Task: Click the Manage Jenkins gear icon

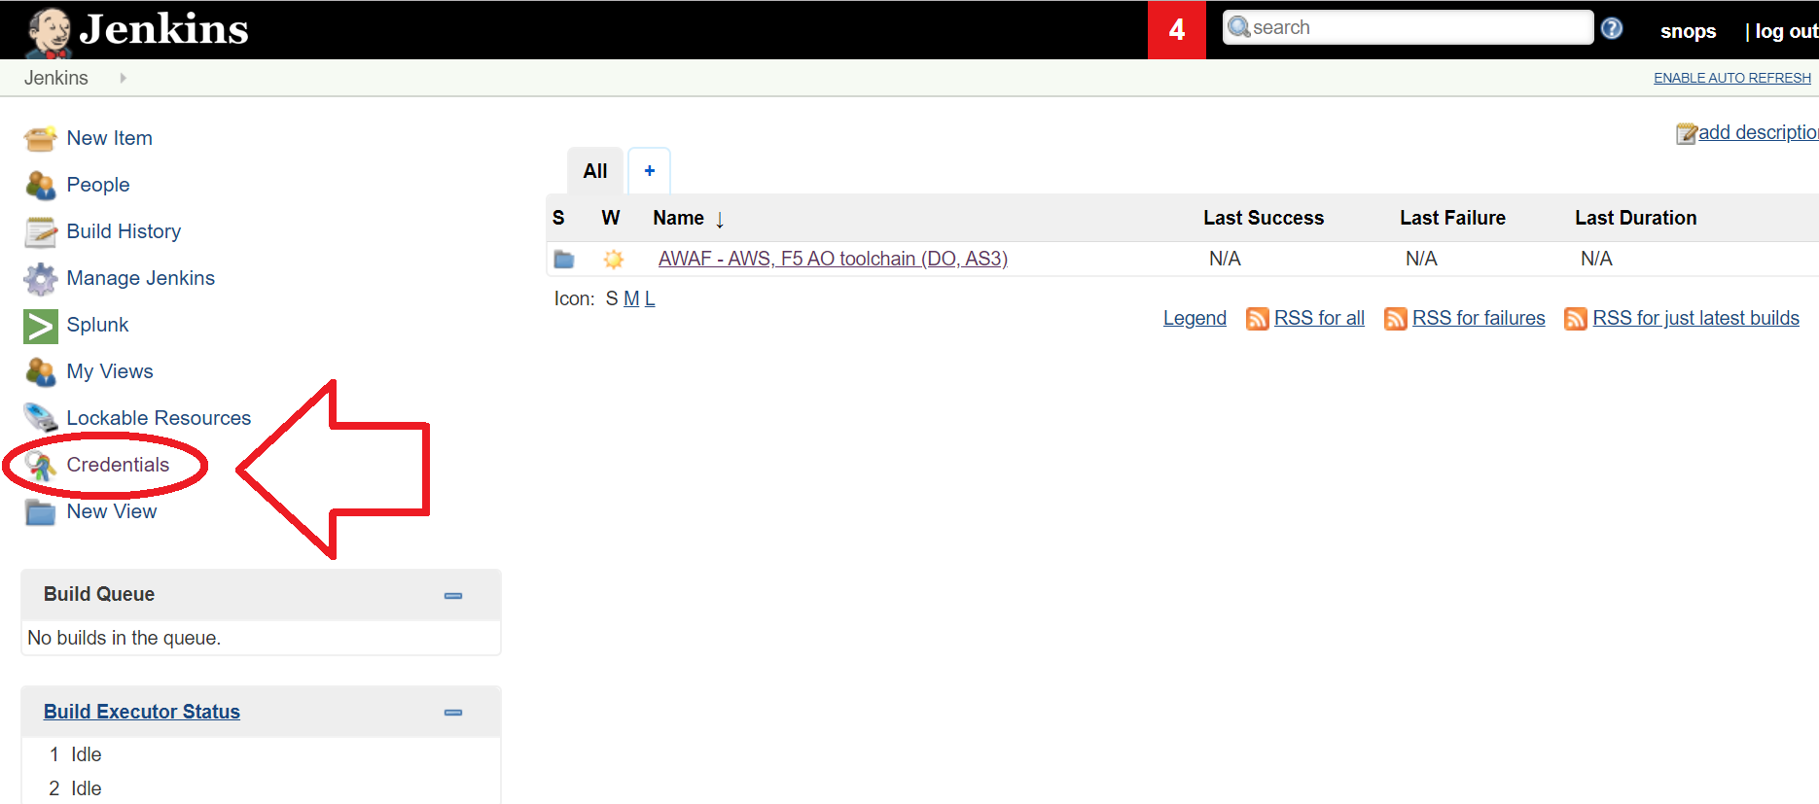Action: tap(41, 278)
